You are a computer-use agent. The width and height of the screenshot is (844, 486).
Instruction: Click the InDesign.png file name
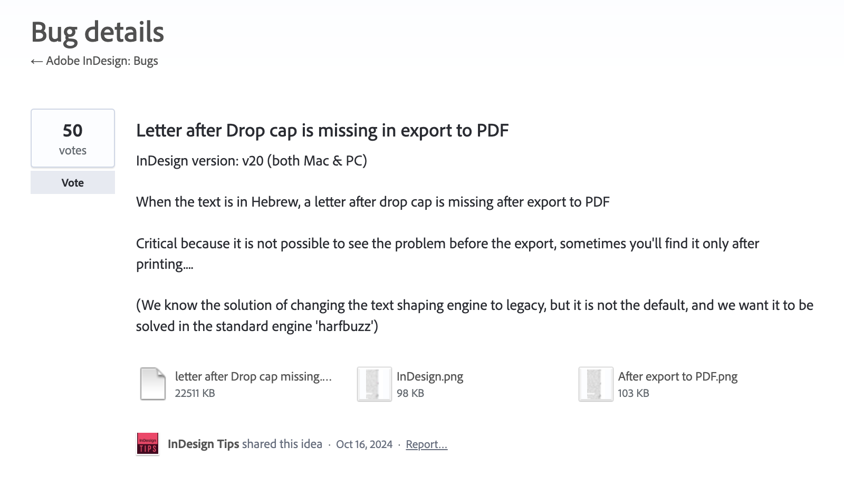click(x=430, y=376)
